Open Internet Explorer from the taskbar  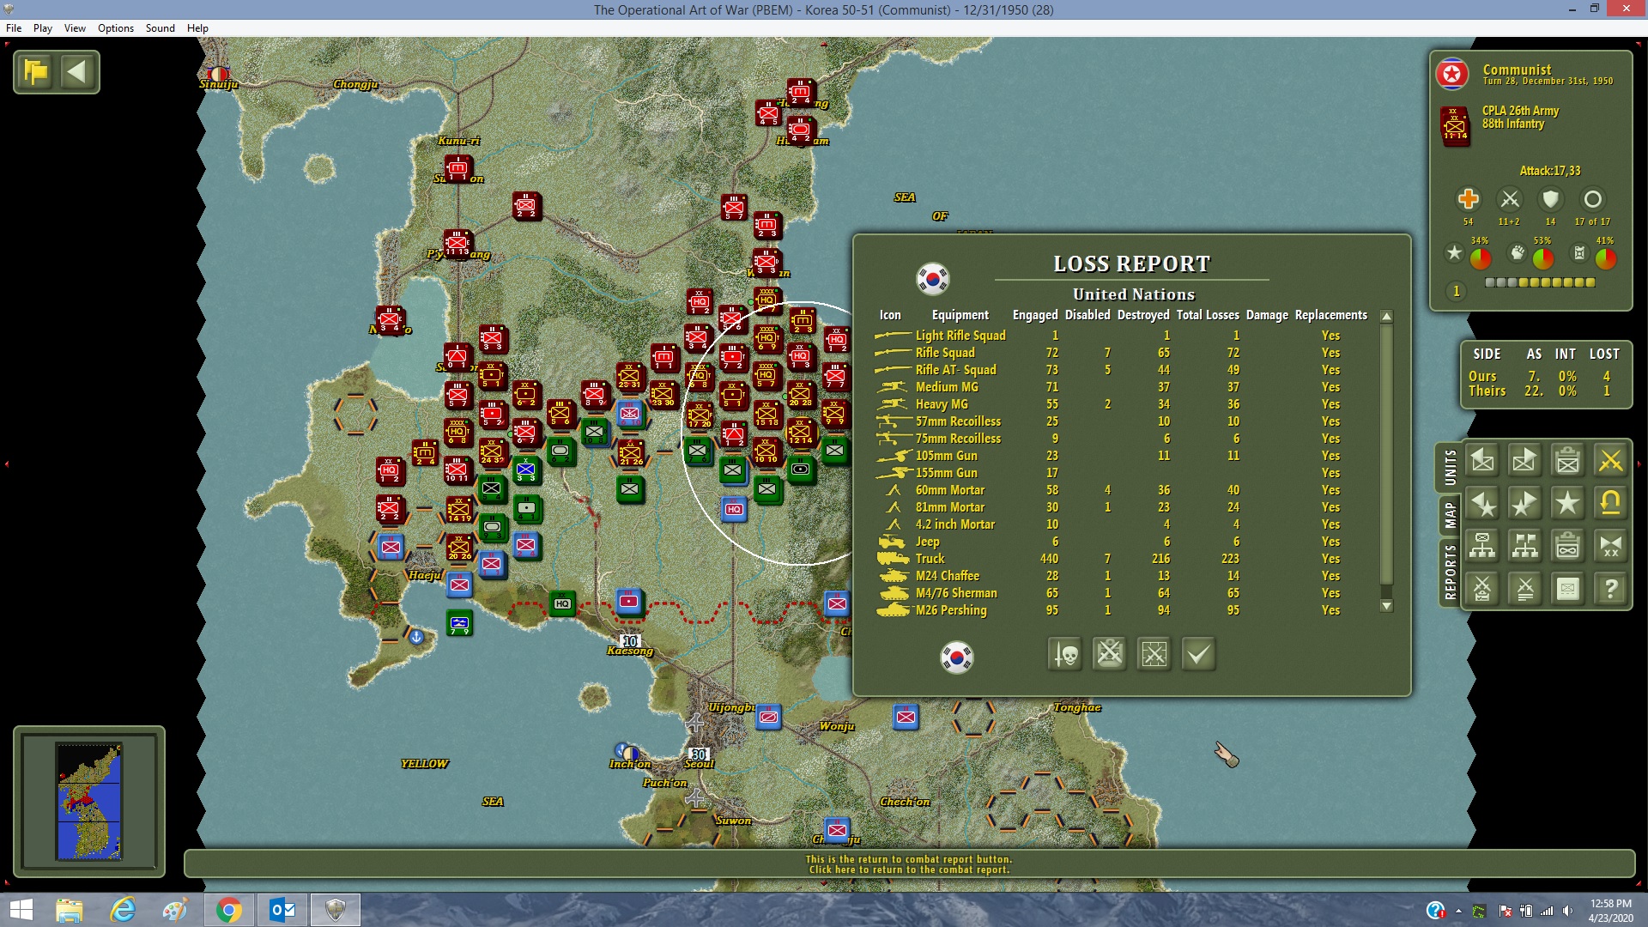[x=123, y=910]
